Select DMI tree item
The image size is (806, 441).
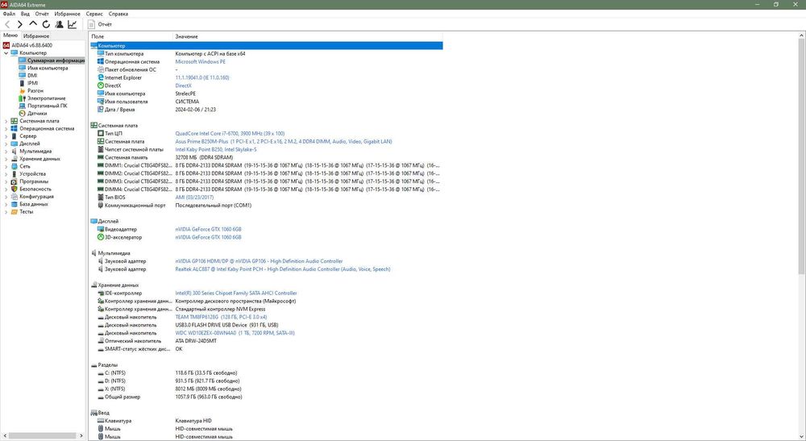click(x=32, y=76)
